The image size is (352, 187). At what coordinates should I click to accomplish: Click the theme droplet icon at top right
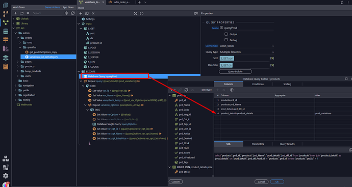342,2
